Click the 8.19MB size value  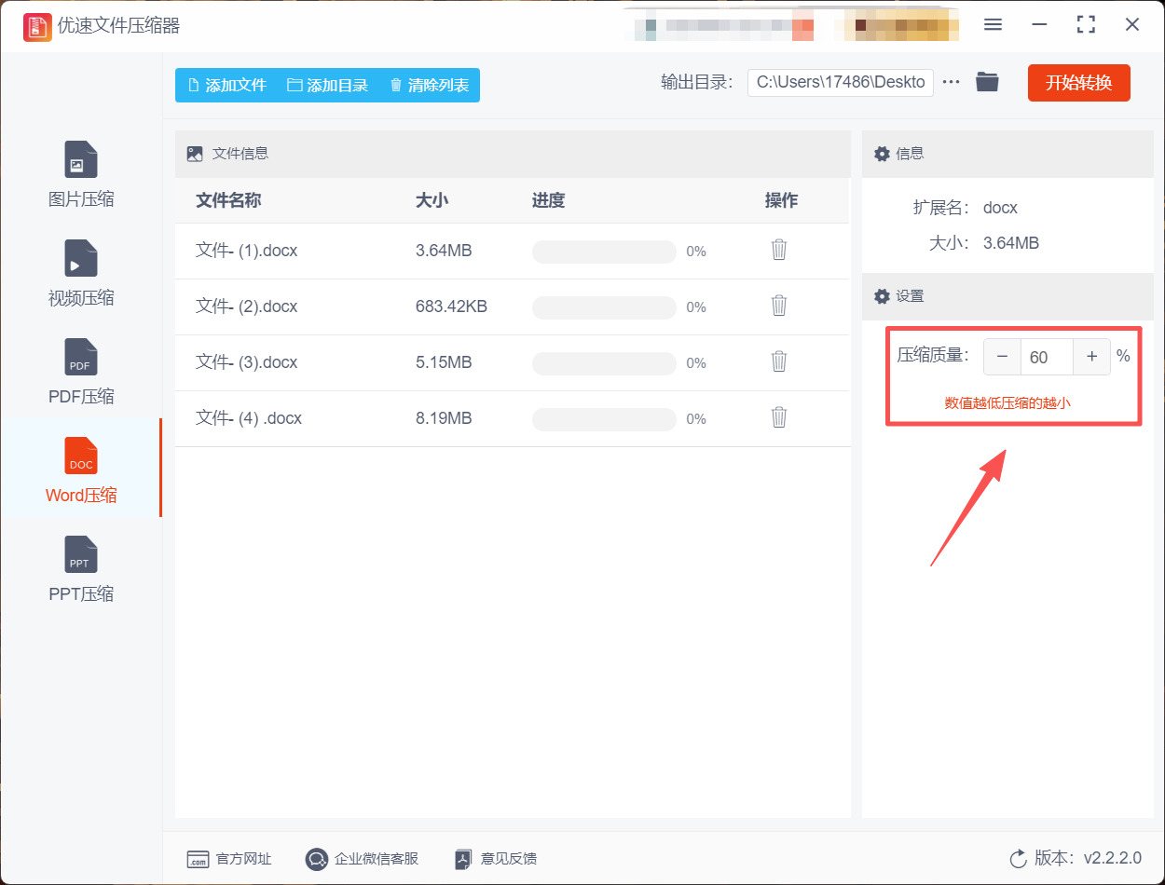tap(444, 418)
